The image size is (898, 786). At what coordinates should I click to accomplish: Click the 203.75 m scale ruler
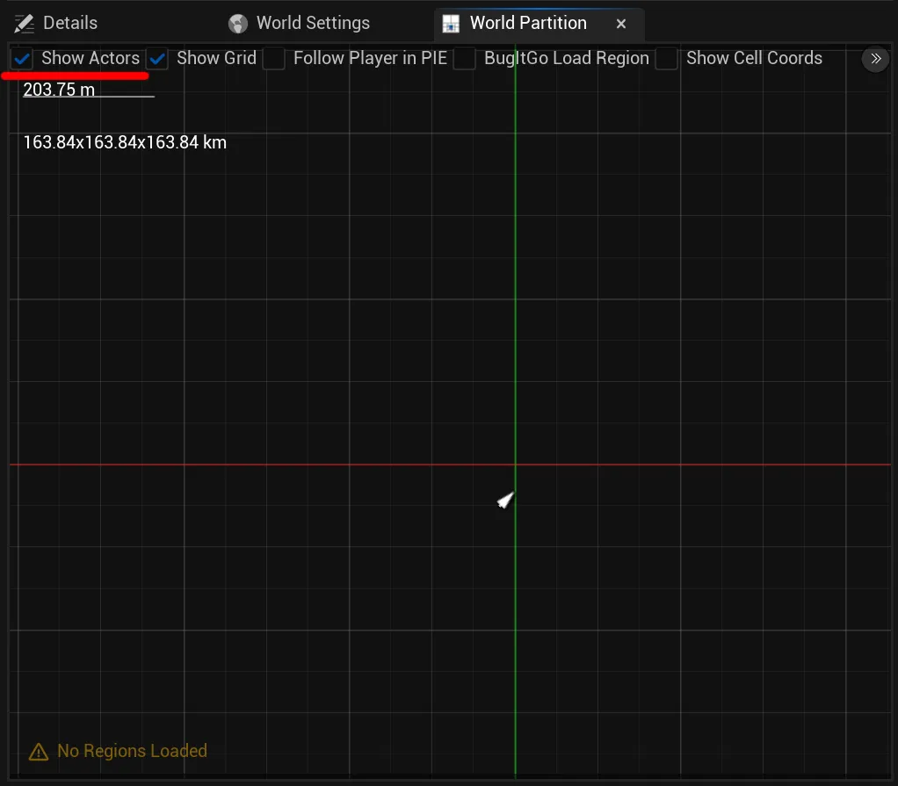58,89
